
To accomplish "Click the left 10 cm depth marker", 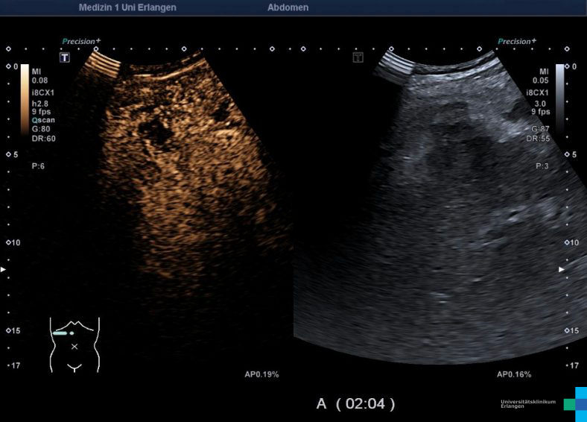I will (12, 243).
